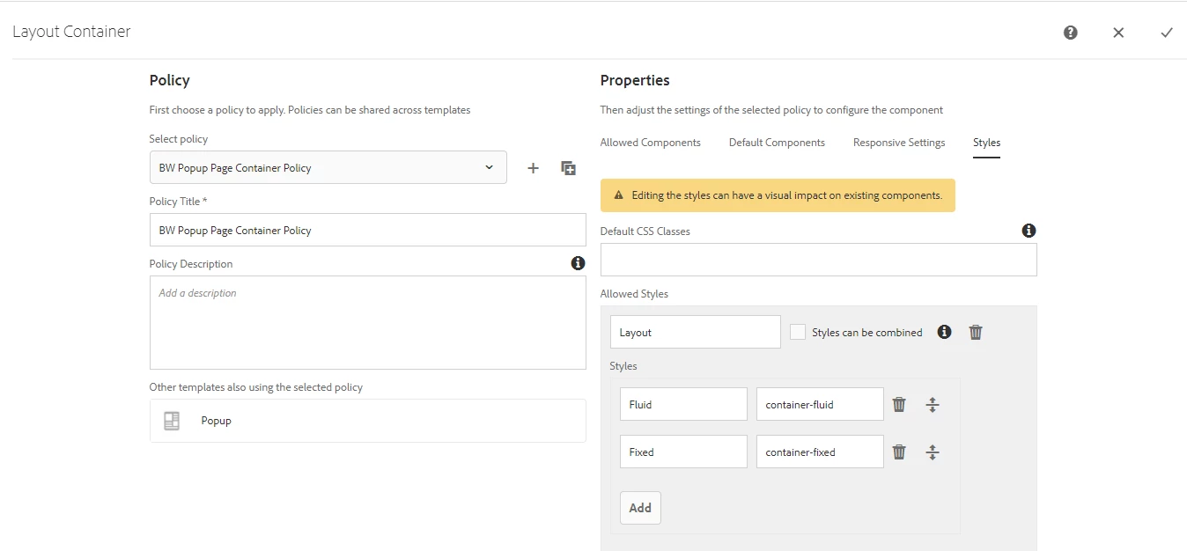The height and width of the screenshot is (551, 1187).
Task: Cancel dialog with the X icon
Action: [x=1118, y=33]
